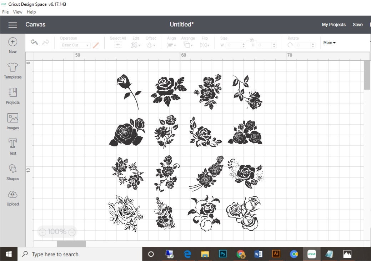Expand the Arrange options
This screenshot has height=261, width=371.
click(x=188, y=45)
